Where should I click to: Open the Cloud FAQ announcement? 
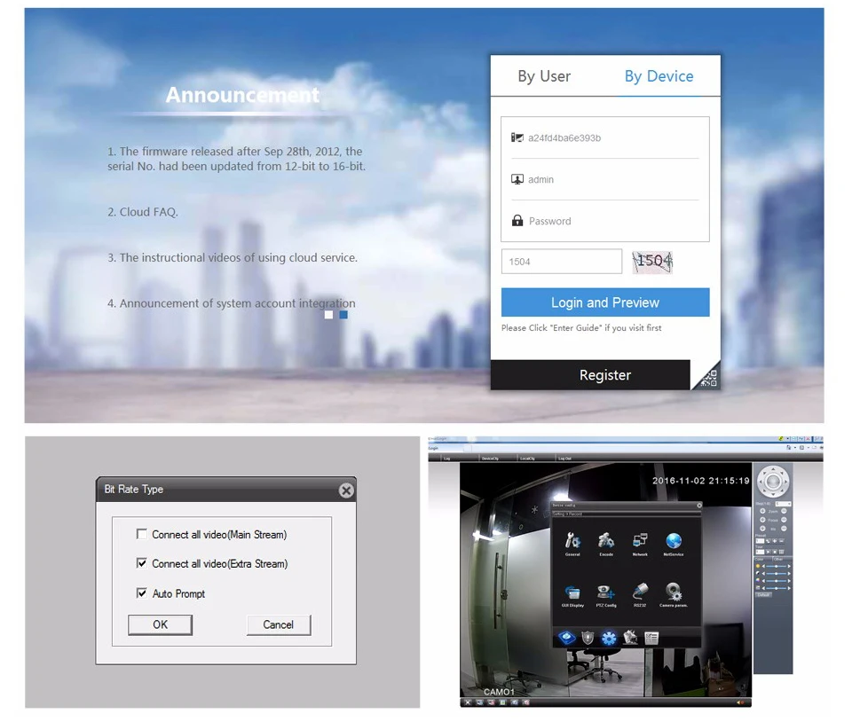pyautogui.click(x=142, y=212)
